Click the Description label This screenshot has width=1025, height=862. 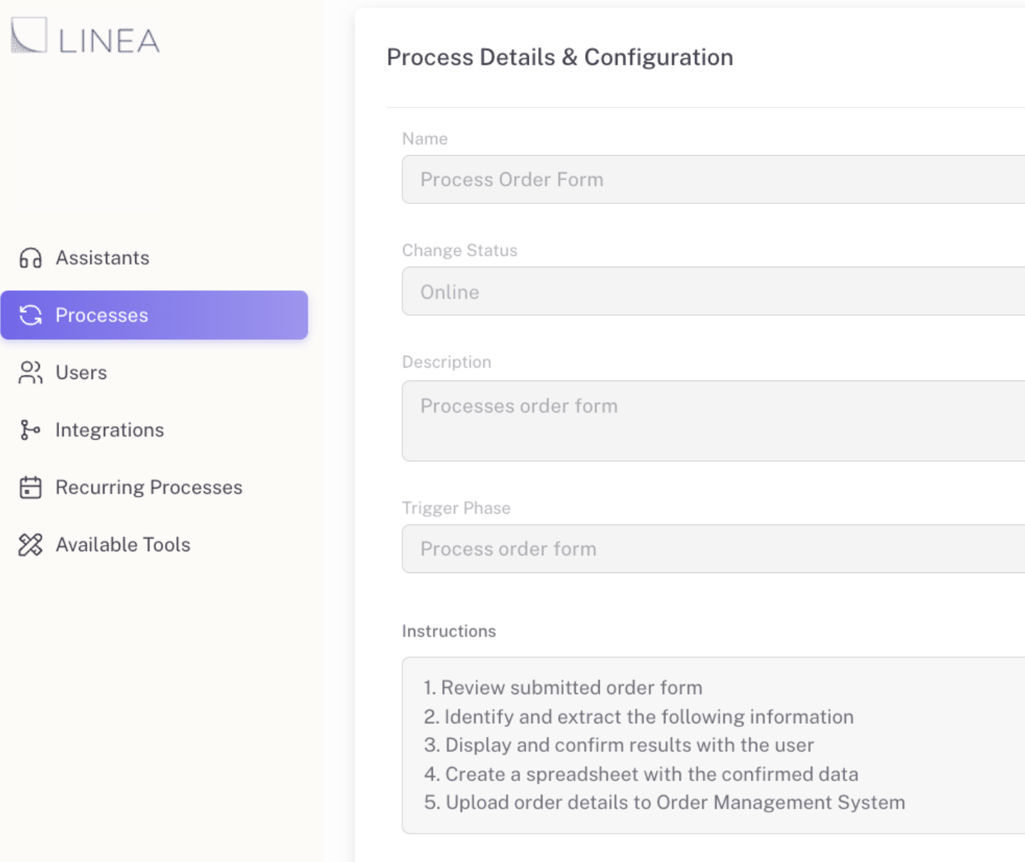tap(446, 362)
